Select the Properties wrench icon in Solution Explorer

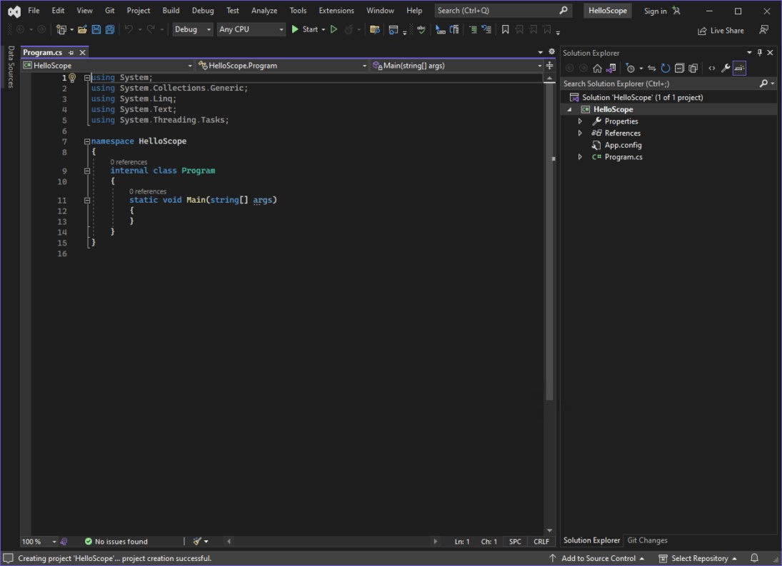pyautogui.click(x=725, y=68)
